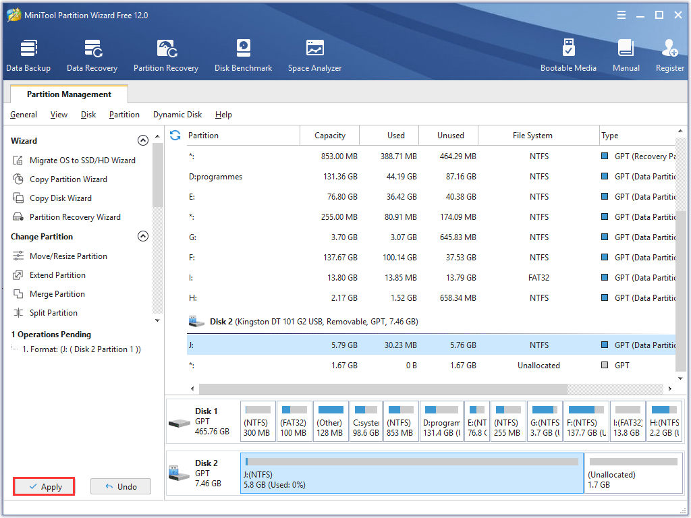Screen dimensions: 691x518
Task: Select the I: FAT32 partition row
Action: pyautogui.click(x=431, y=278)
